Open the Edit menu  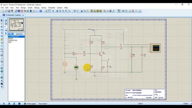[x=7, y=7]
